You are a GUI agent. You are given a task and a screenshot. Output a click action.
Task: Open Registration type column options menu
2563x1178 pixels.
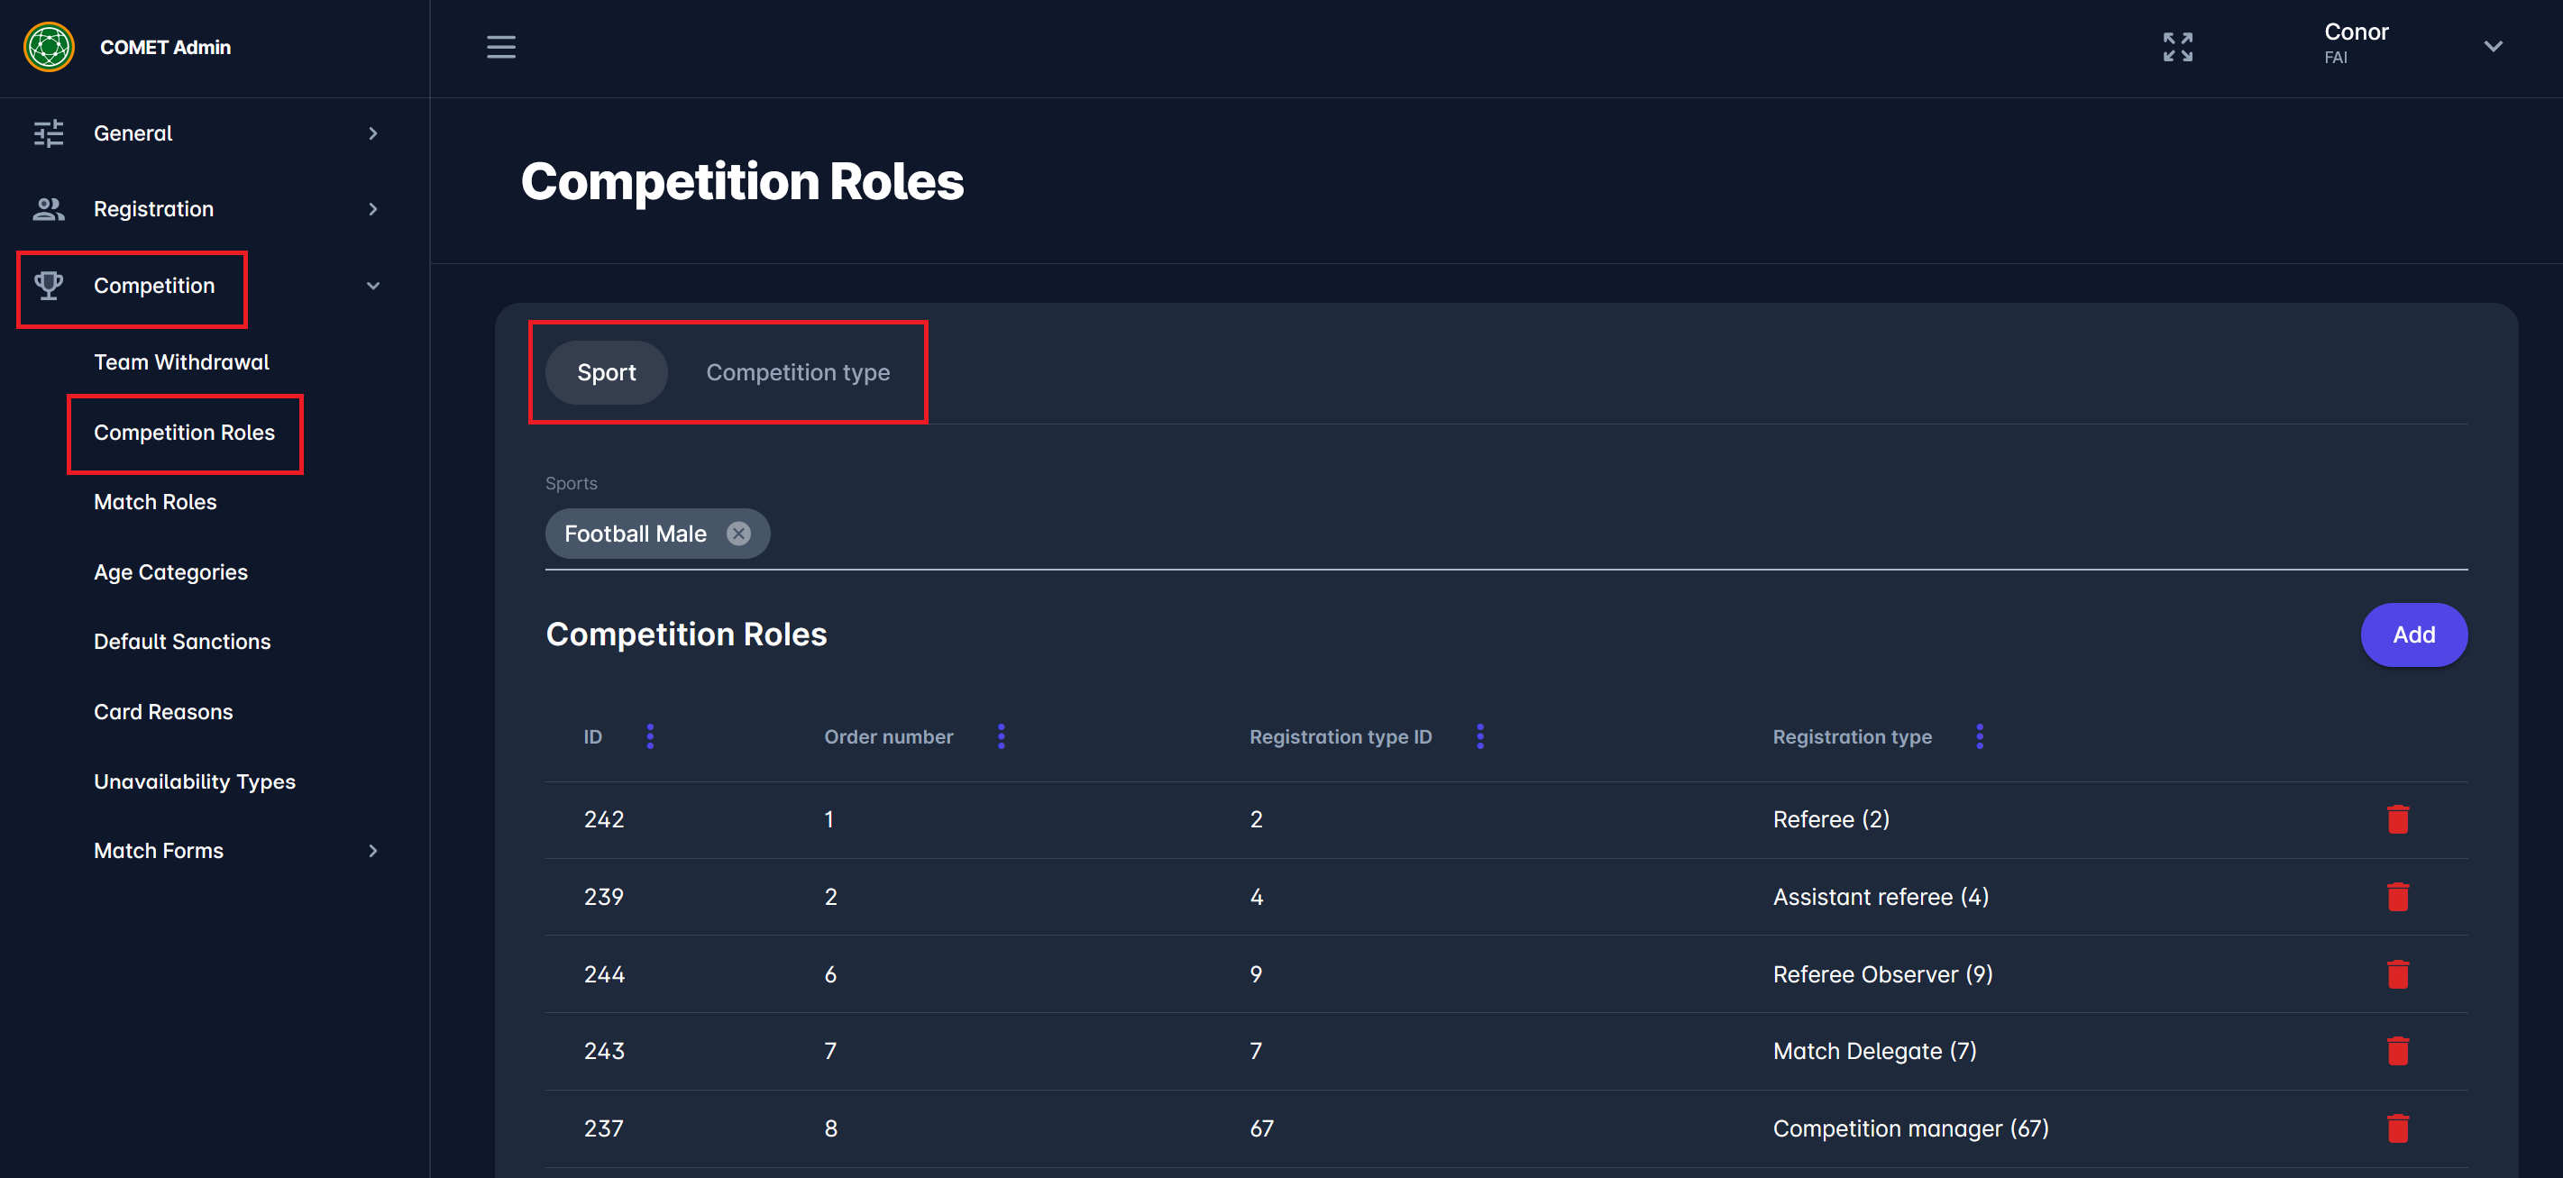tap(1979, 736)
